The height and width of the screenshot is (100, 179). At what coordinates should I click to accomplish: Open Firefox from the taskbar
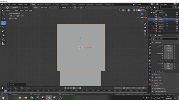tap(26, 97)
